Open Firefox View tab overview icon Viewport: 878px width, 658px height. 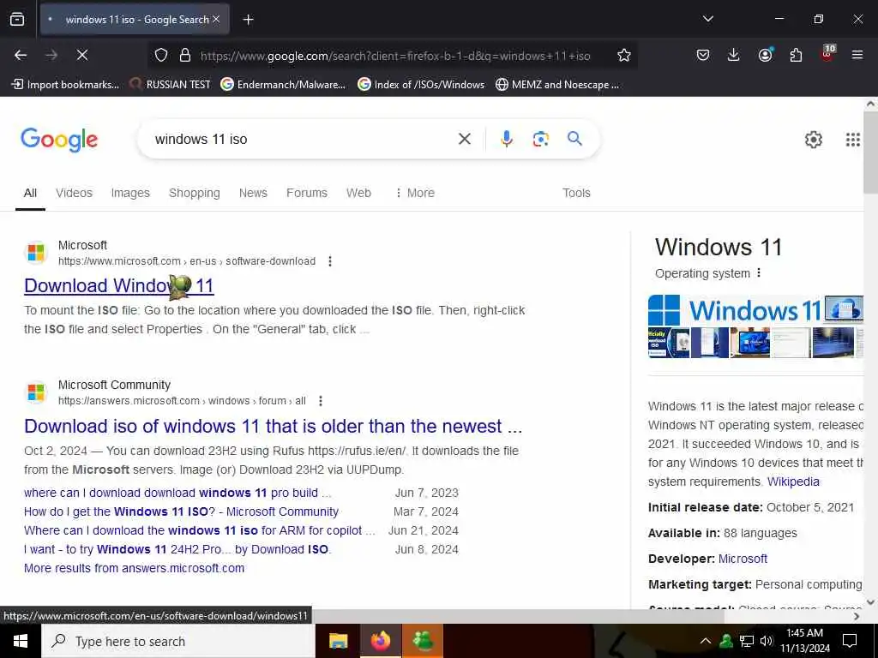[x=17, y=19]
